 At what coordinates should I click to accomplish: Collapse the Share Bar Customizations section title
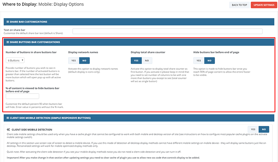click(x=29, y=22)
